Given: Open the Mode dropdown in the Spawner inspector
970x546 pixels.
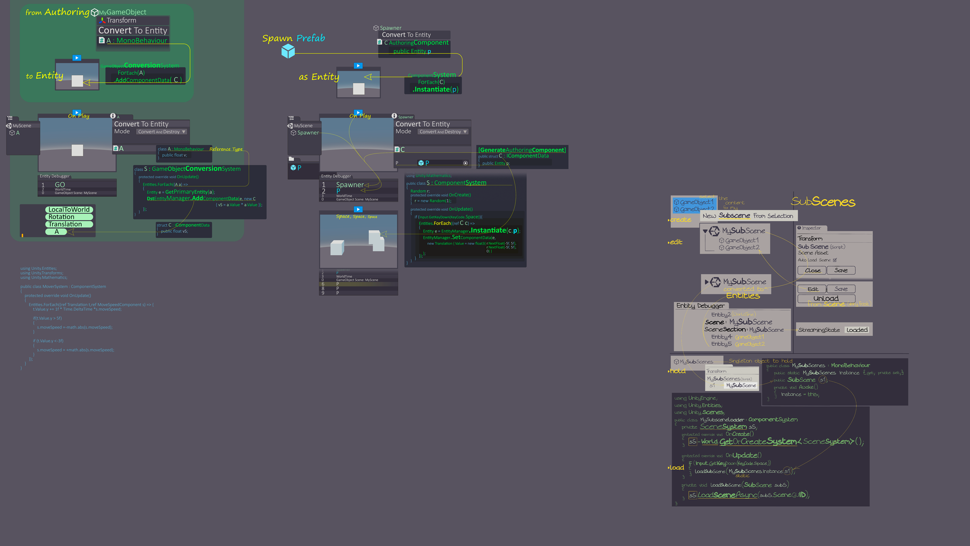Looking at the screenshot, I should [443, 132].
